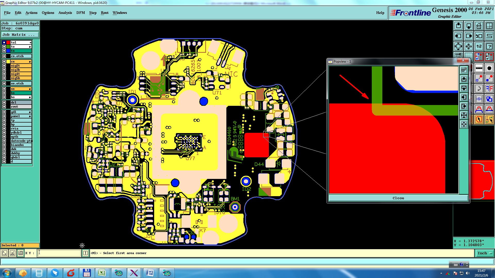Open the Job Matrix expander button
Image resolution: width=495 pixels, height=278 pixels.
click(x=20, y=34)
